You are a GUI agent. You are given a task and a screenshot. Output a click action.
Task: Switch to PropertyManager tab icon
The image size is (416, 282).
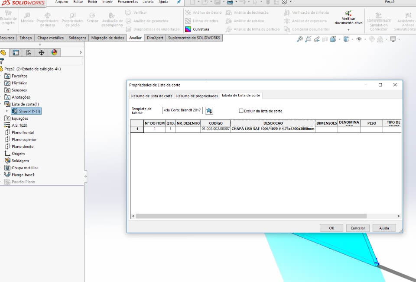click(x=16, y=52)
